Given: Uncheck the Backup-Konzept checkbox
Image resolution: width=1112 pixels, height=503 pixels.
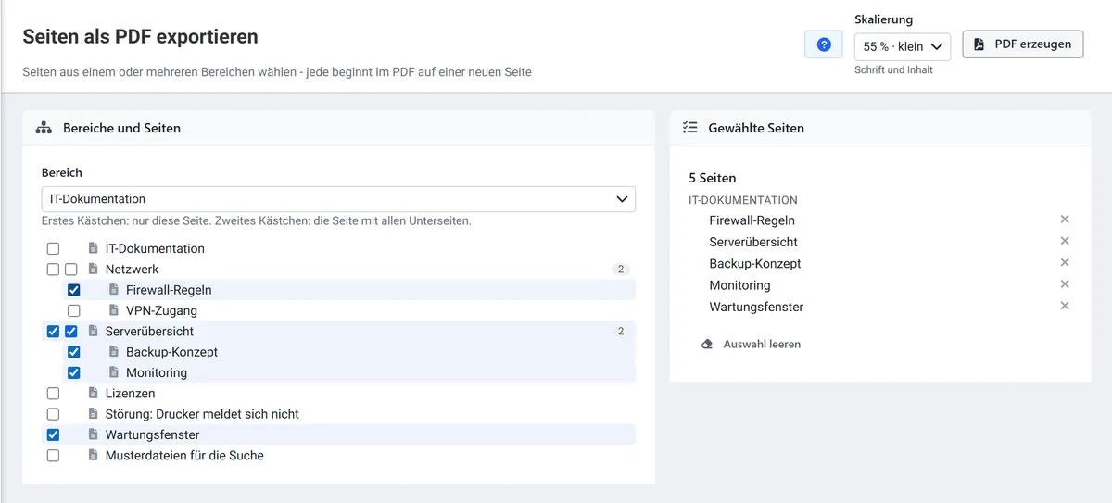Looking at the screenshot, I should pos(74,352).
